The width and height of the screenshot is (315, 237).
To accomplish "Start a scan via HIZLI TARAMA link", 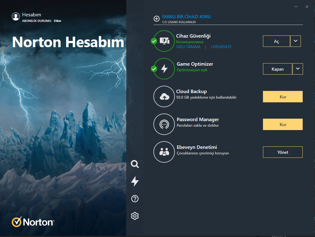I will pos(188,47).
